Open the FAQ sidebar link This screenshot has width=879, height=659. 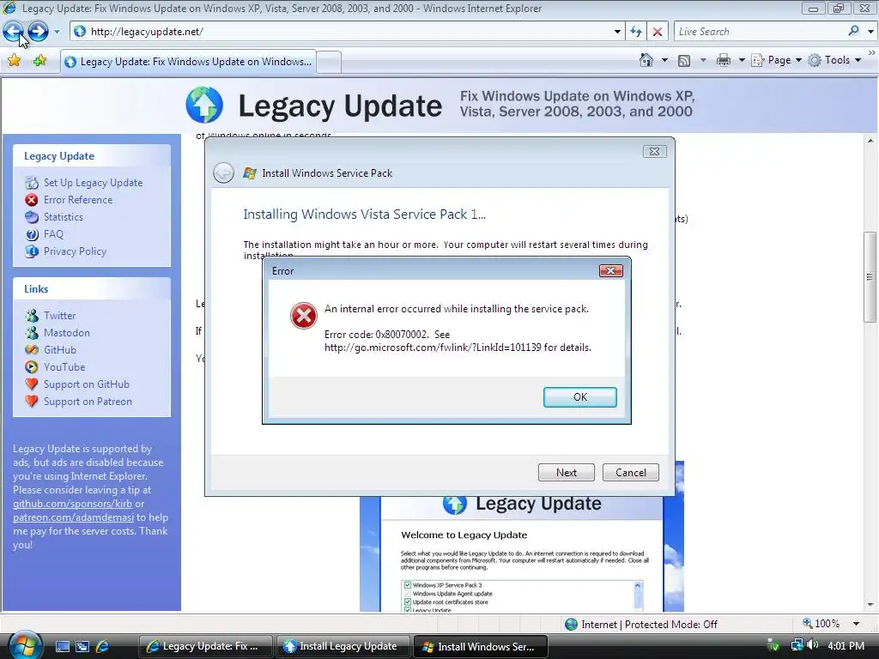[x=53, y=234]
